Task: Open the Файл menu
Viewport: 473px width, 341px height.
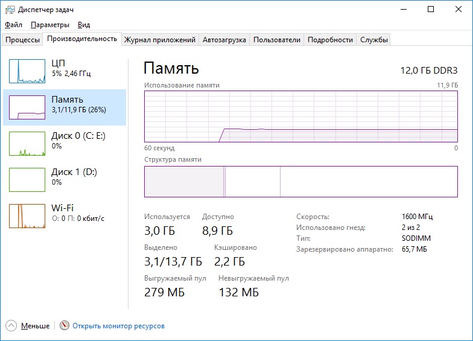Action: [x=13, y=25]
